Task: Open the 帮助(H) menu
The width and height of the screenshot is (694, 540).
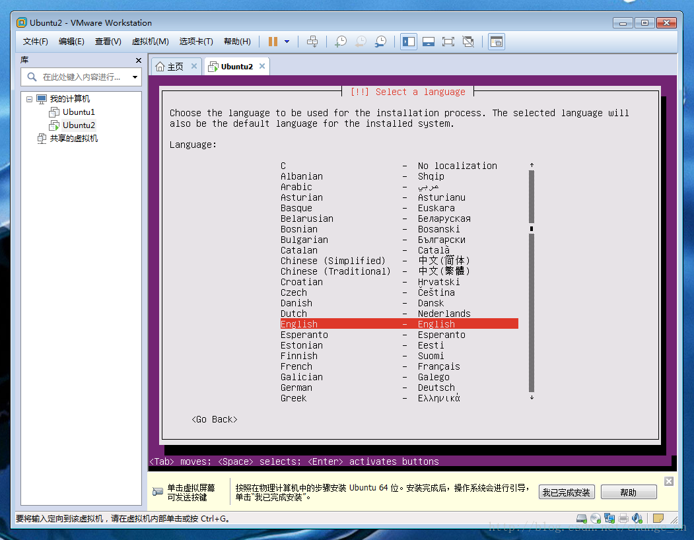Action: click(x=237, y=42)
